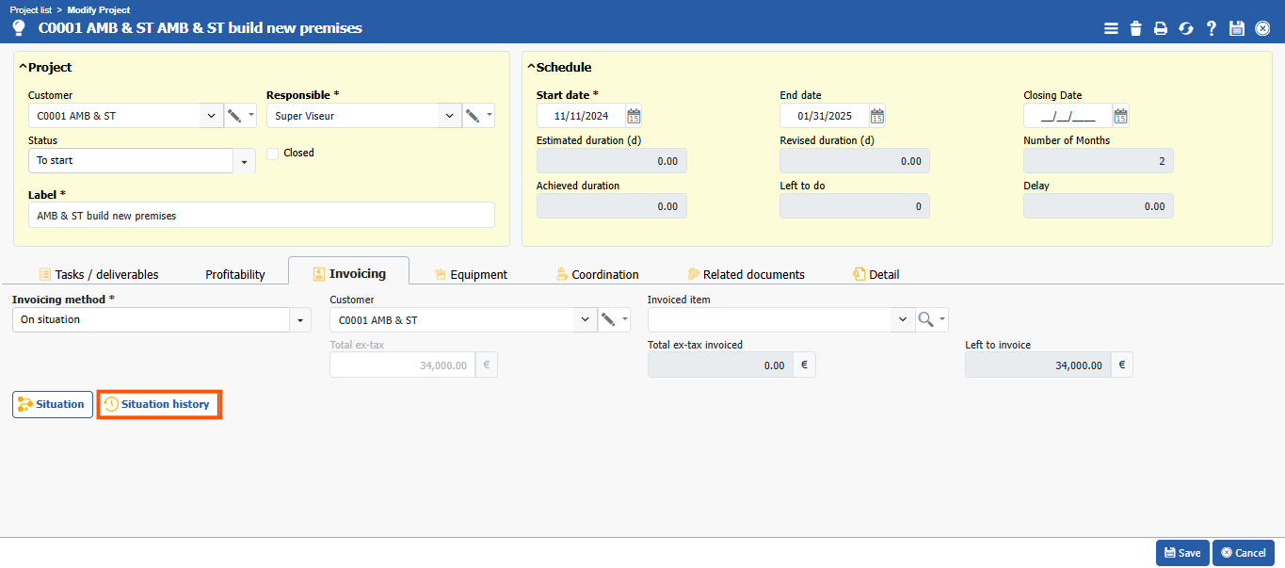Click the Label text field
This screenshot has height=568, width=1285.
point(261,215)
